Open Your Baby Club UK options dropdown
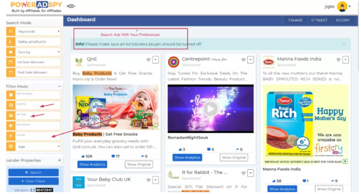361x194 pixels. pyautogui.click(x=156, y=180)
